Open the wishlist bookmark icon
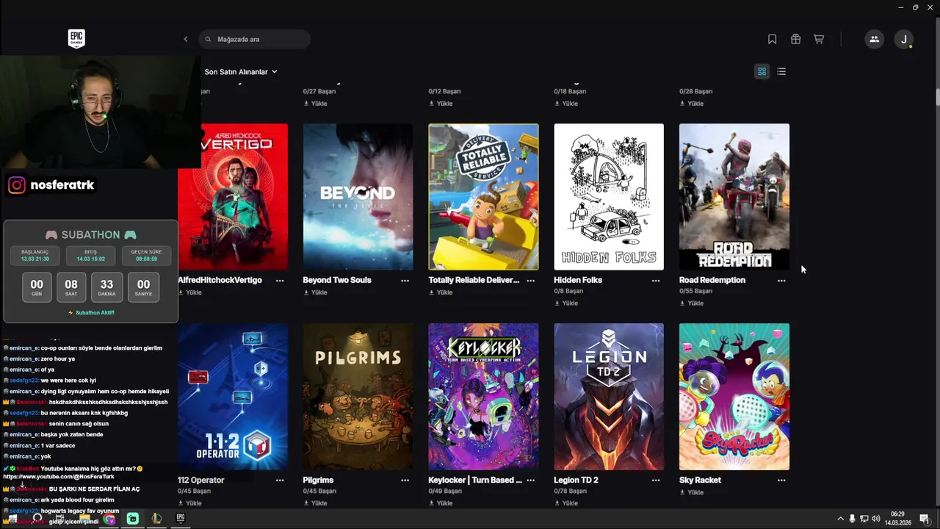The height and width of the screenshot is (529, 940). 772,39
